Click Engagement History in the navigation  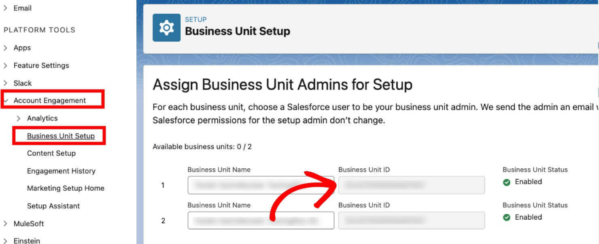point(61,171)
